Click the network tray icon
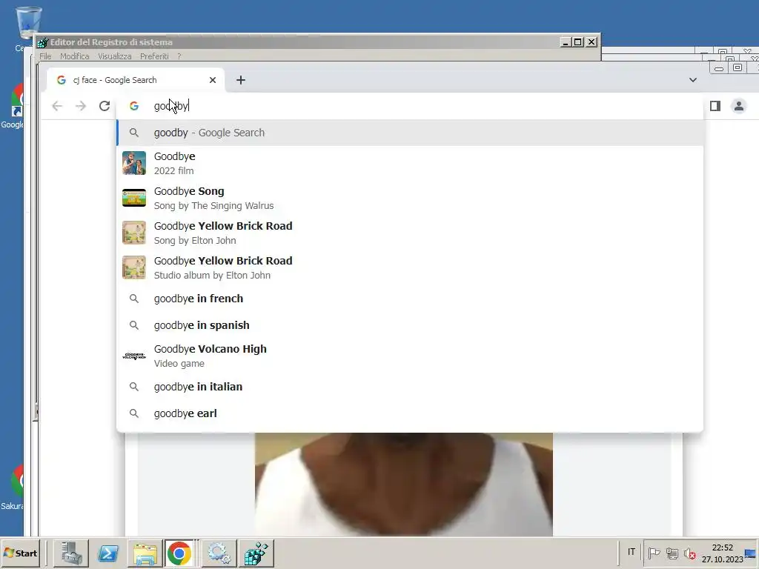Image resolution: width=759 pixels, height=569 pixels. point(672,553)
